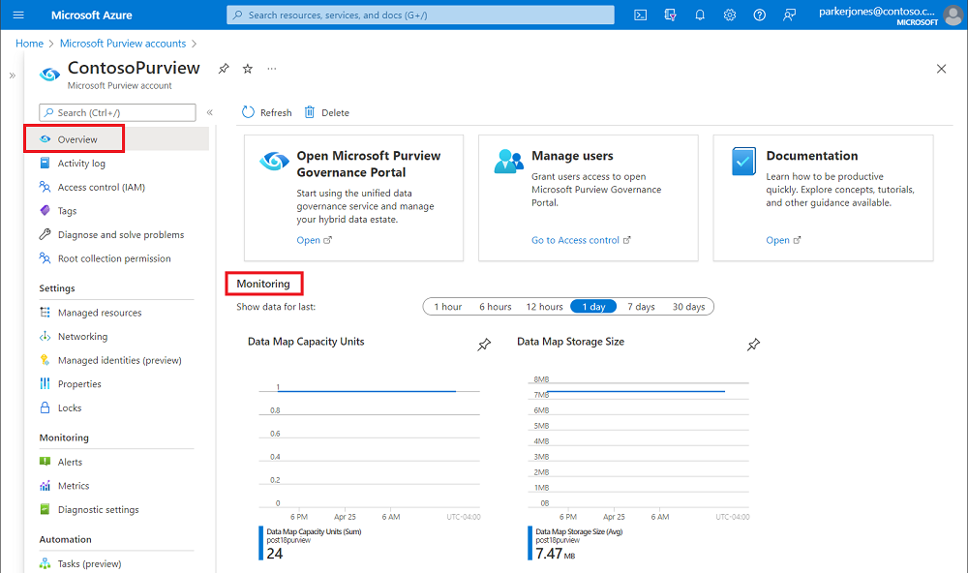Navigate to Home via the breadcrumb

click(x=29, y=43)
